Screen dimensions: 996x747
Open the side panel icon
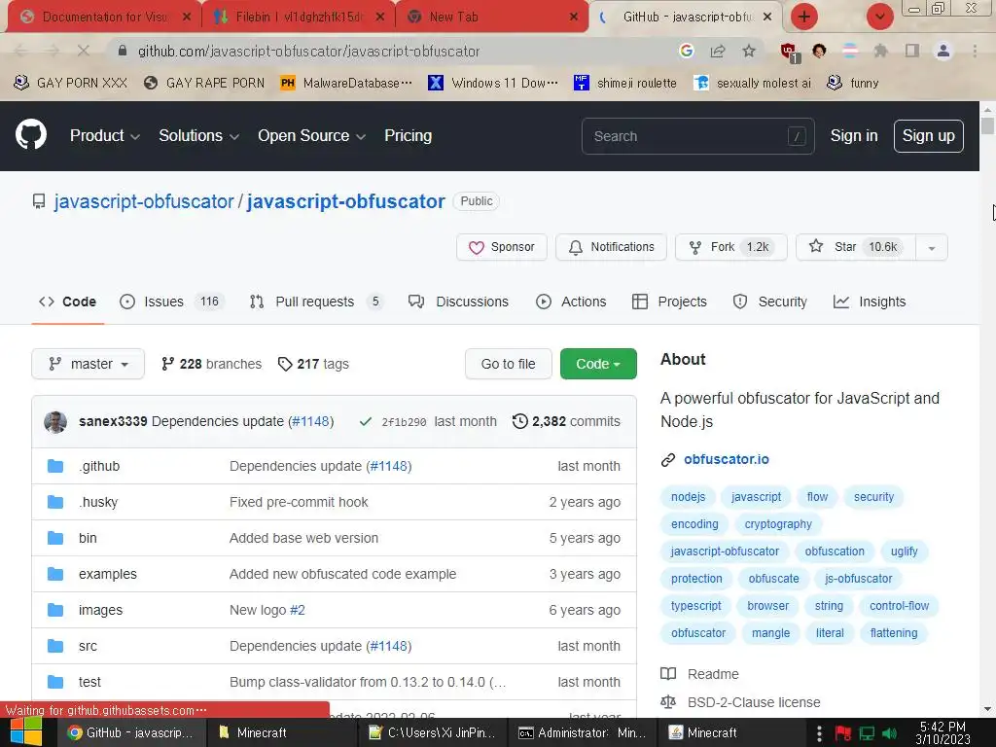click(912, 51)
